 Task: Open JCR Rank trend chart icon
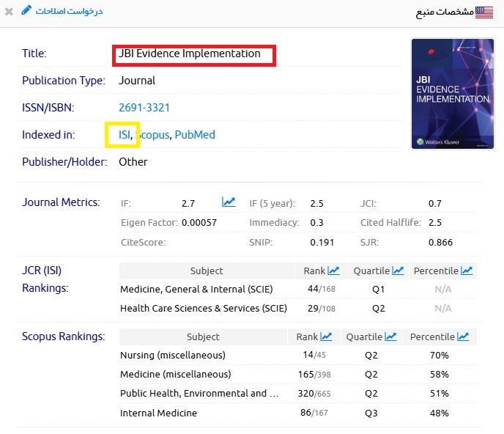(333, 271)
